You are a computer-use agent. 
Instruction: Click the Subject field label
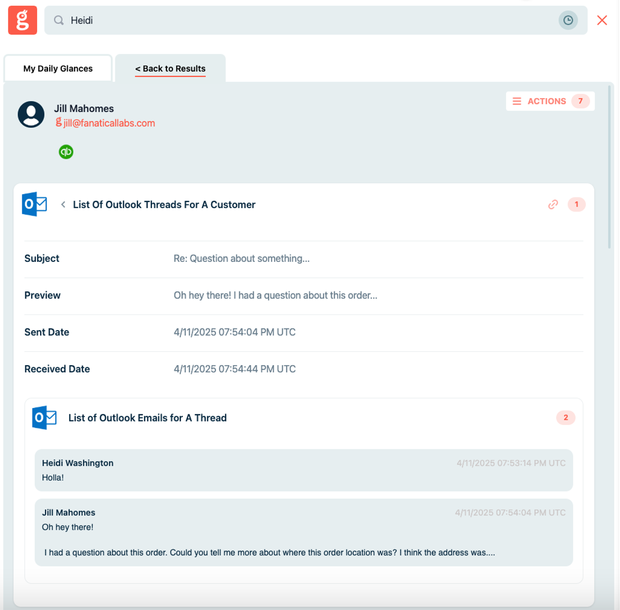42,258
